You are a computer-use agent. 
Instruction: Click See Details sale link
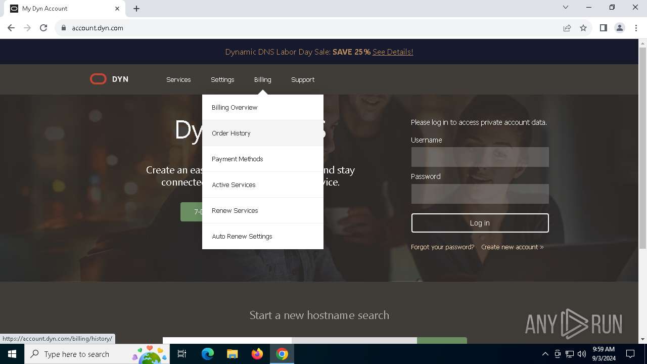(x=393, y=52)
